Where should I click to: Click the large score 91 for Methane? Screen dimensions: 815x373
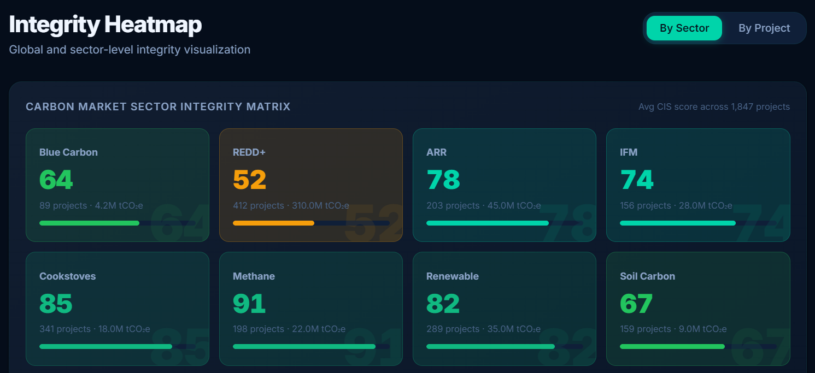[249, 303]
